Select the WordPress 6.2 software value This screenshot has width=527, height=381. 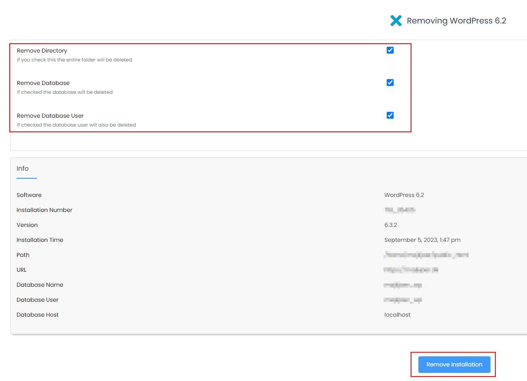[x=404, y=195]
